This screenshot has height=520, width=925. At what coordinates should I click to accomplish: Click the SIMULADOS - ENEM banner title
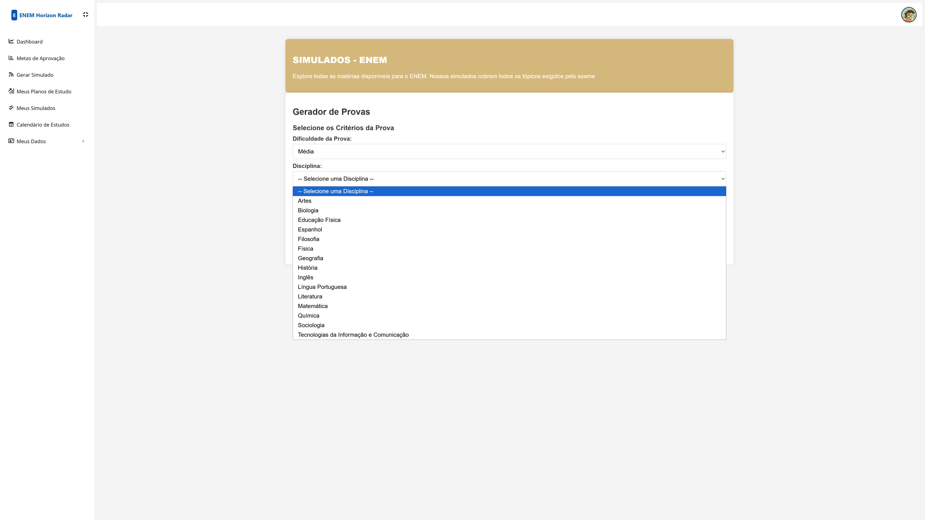coord(340,60)
